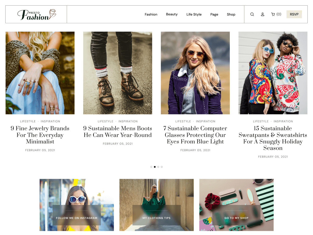Select the Life Style navigation entry

(x=194, y=14)
